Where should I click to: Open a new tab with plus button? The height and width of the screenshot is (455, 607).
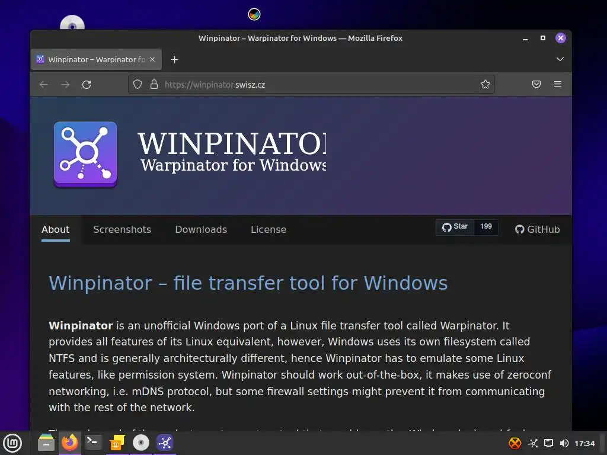[x=175, y=60]
